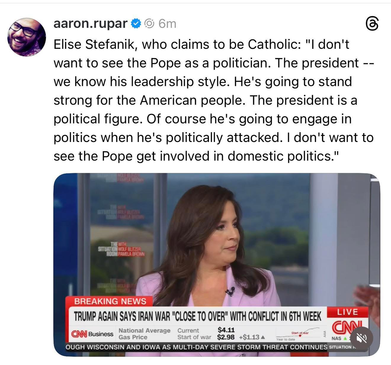391x365 pixels.
Task: Click the blue verified badge
Action: 136,23
